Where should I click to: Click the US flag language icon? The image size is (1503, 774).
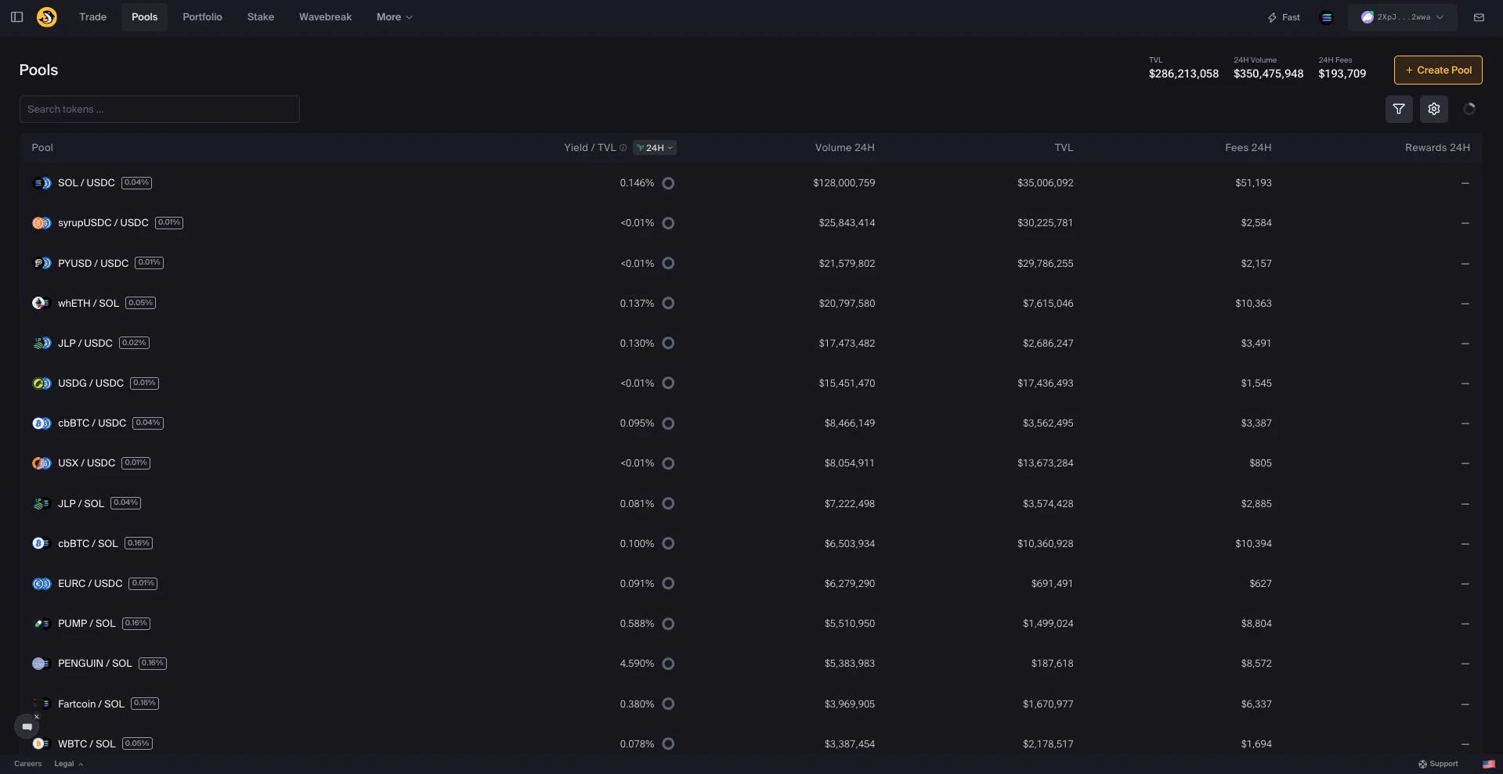coord(1488,764)
